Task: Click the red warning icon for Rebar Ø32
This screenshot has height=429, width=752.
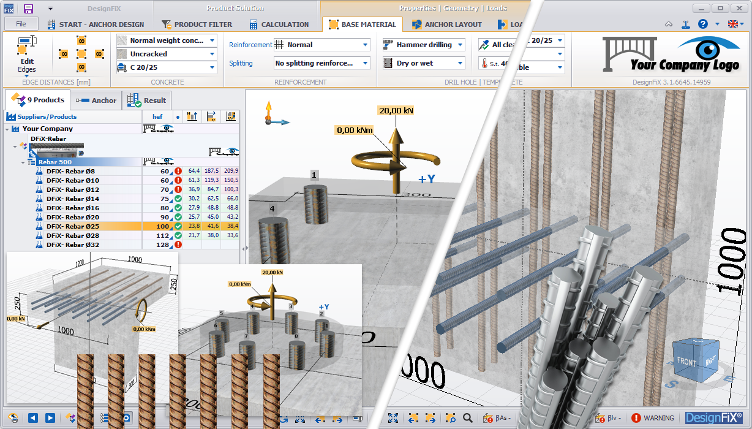Action: pos(178,245)
